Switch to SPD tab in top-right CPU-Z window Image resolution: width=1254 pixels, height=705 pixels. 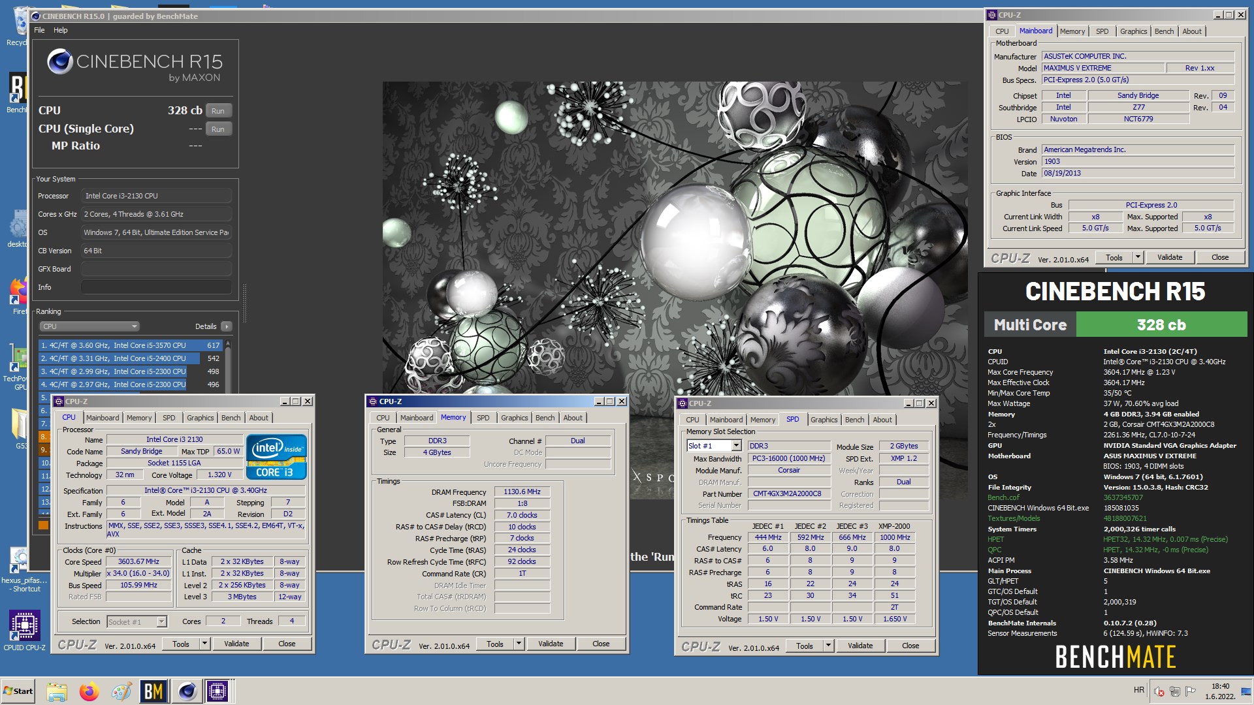(x=1102, y=31)
